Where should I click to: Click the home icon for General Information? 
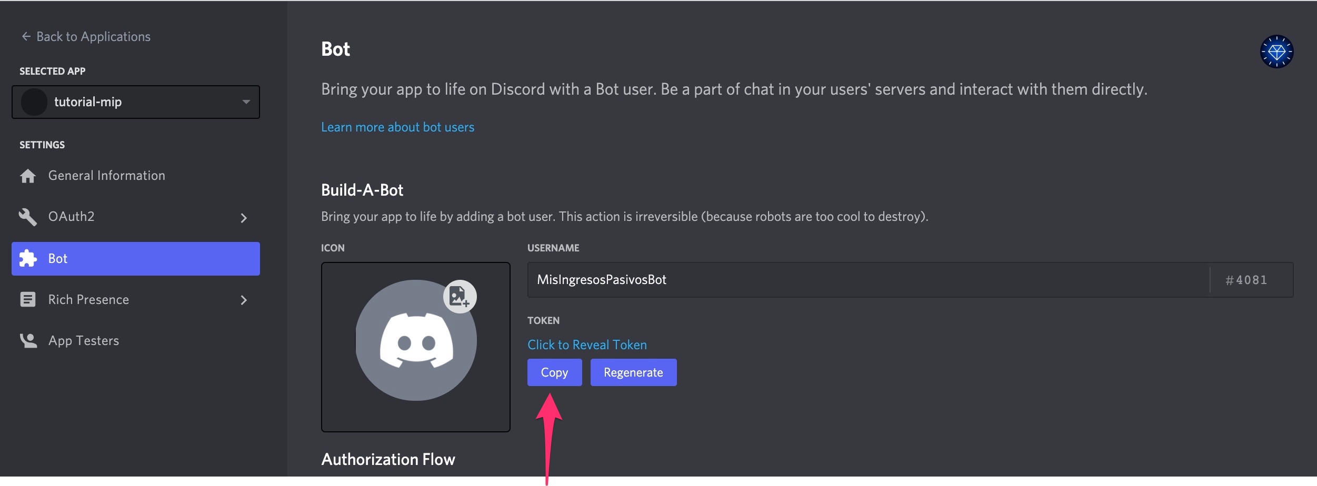[27, 176]
